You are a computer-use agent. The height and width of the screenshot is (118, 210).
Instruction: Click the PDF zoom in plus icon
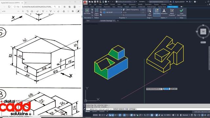tap(23, 11)
